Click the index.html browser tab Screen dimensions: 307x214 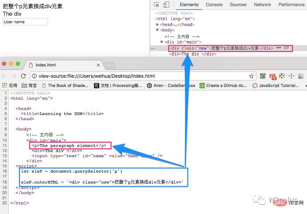[x=64, y=65]
